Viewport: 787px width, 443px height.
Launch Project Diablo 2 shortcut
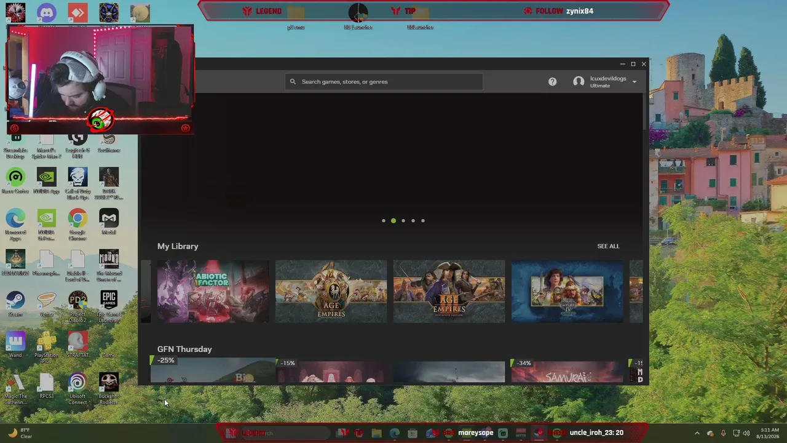[x=77, y=306]
